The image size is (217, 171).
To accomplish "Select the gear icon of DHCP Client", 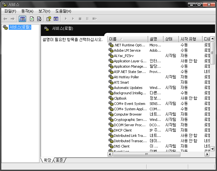I will [x=111, y=130].
